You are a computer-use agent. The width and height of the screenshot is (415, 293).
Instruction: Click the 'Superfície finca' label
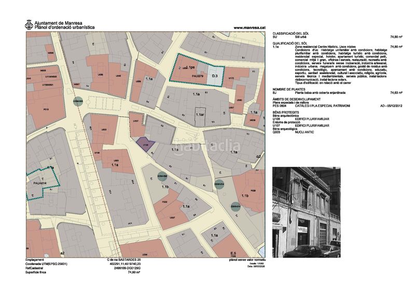[x=35, y=272]
